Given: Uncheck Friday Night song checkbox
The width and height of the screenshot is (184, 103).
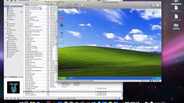Looking at the screenshot, I should (26, 25).
